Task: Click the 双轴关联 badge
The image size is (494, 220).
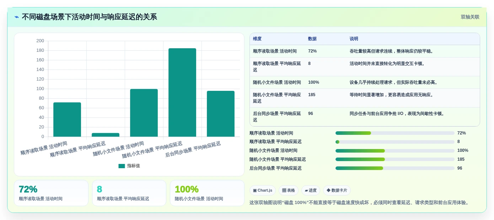Action: tap(470, 17)
